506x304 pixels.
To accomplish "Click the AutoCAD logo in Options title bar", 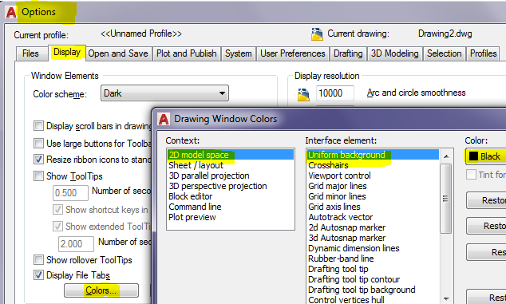I will tap(11, 12).
